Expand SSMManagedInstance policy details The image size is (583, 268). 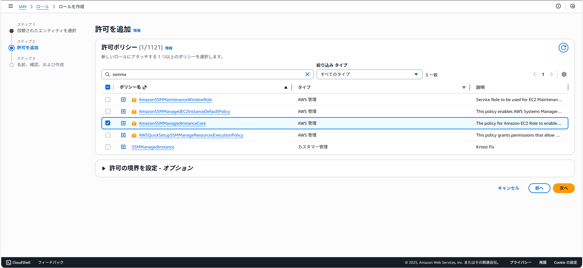tap(123, 147)
